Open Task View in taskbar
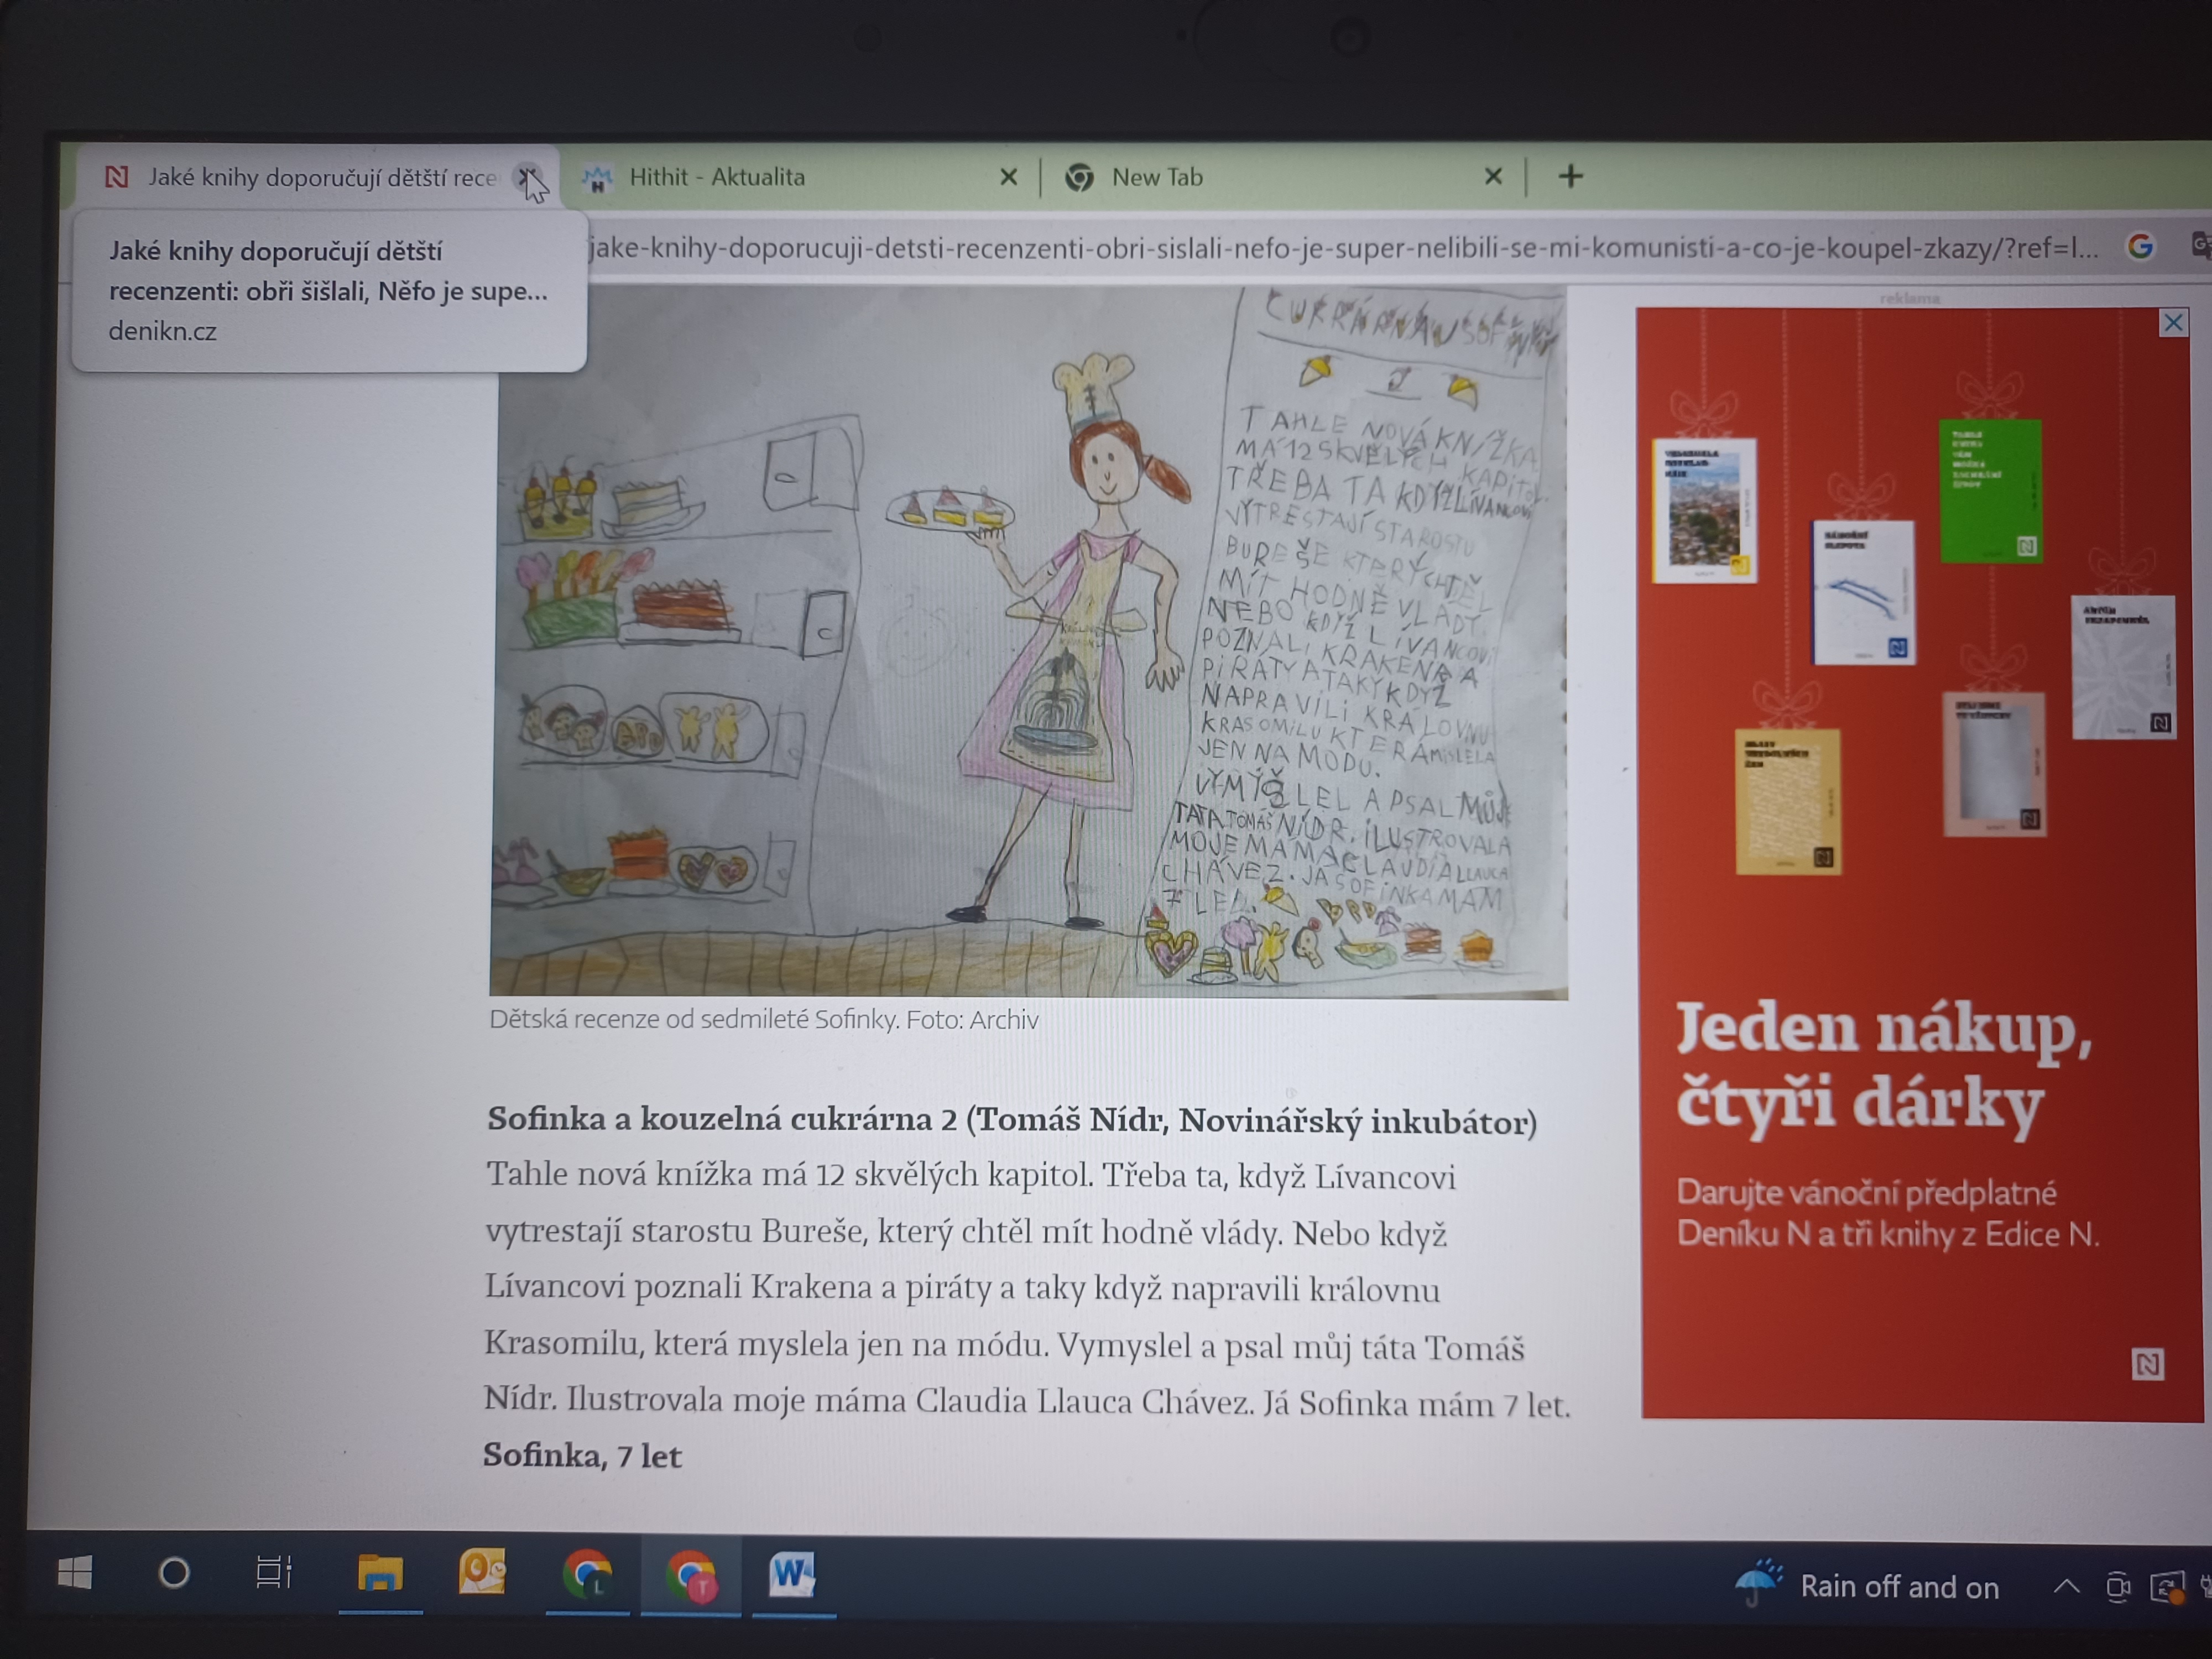 point(273,1573)
